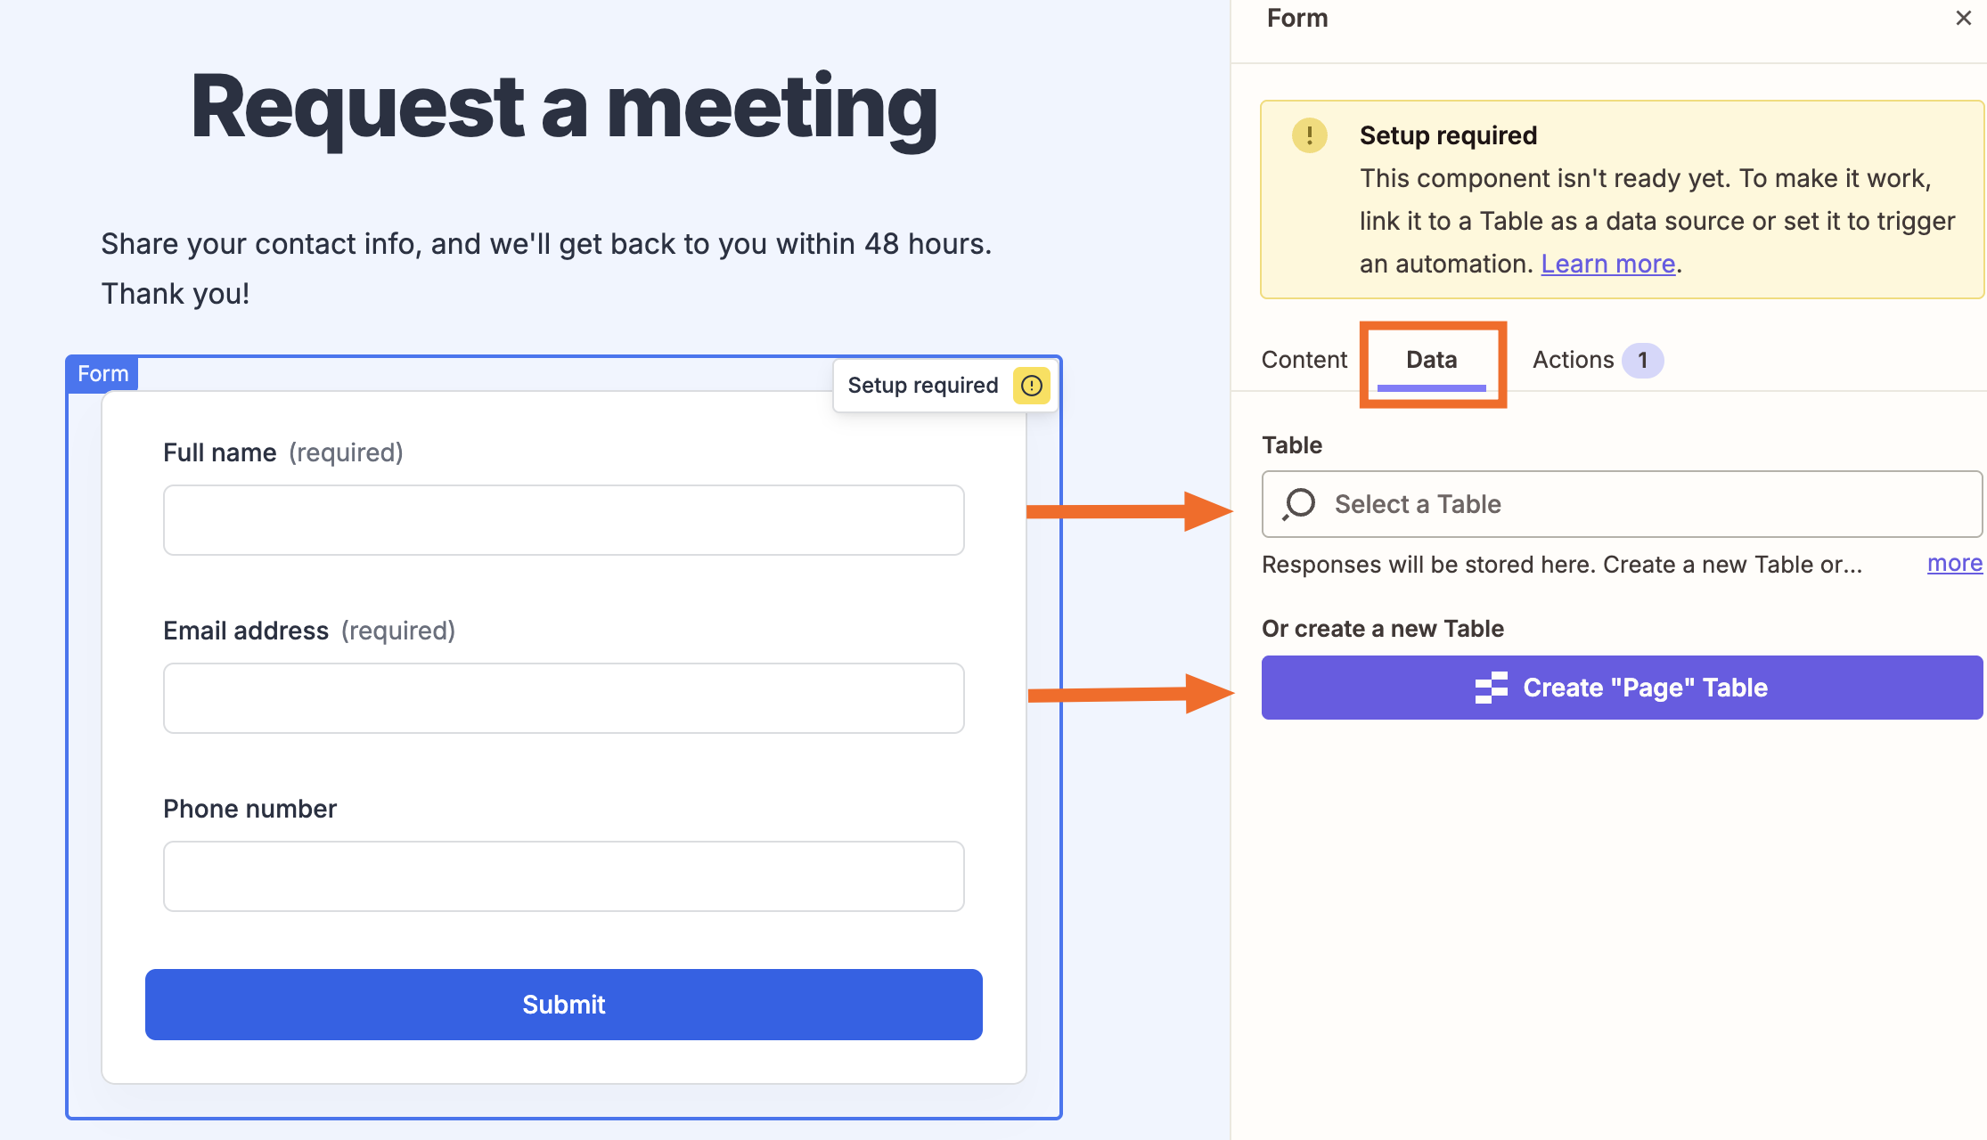This screenshot has height=1140, width=1987.
Task: Click the search icon inside Select a Table field
Action: 1297,504
